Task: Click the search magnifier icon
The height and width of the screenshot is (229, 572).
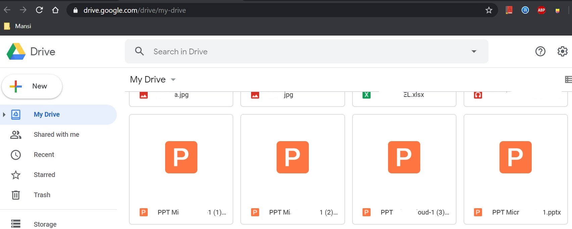Action: tap(139, 51)
